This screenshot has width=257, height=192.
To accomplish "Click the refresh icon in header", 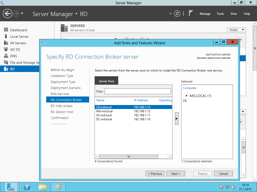I will coord(177,13).
